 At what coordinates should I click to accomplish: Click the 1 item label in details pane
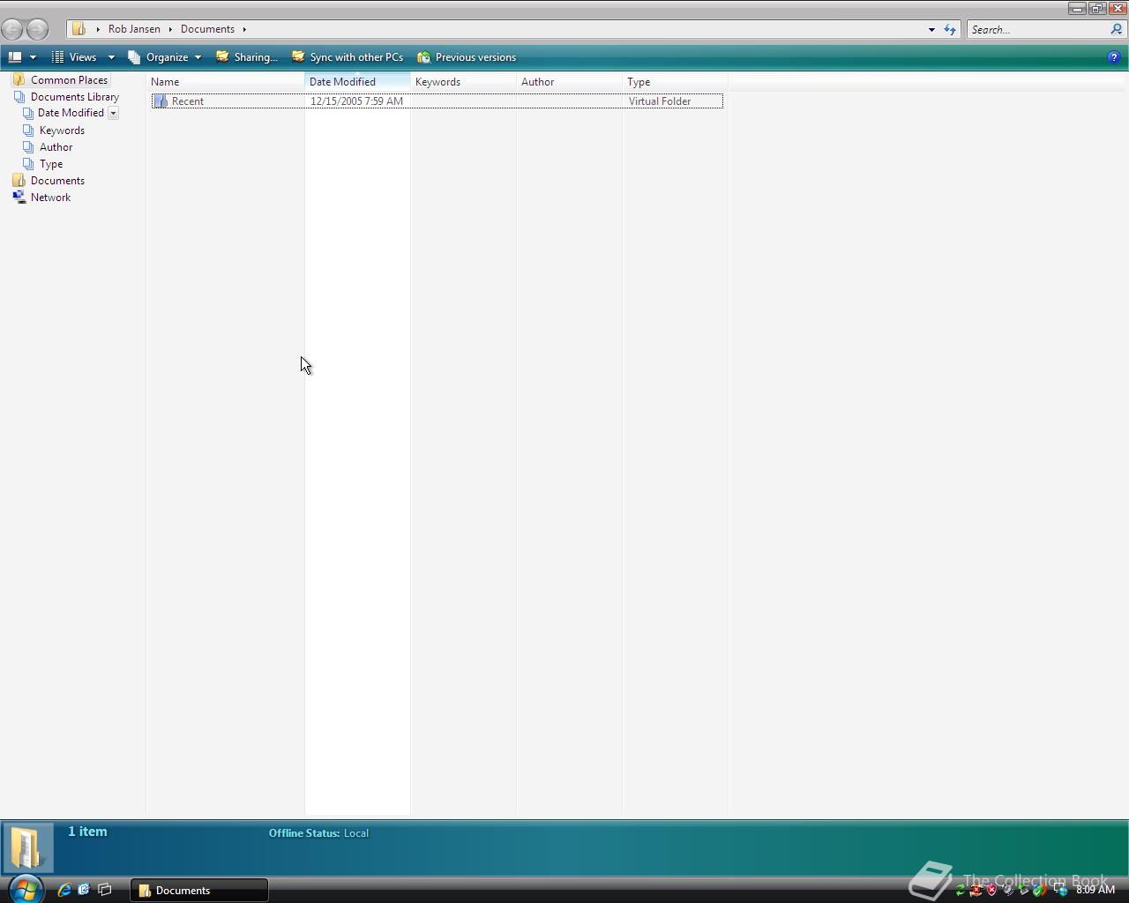tap(87, 832)
